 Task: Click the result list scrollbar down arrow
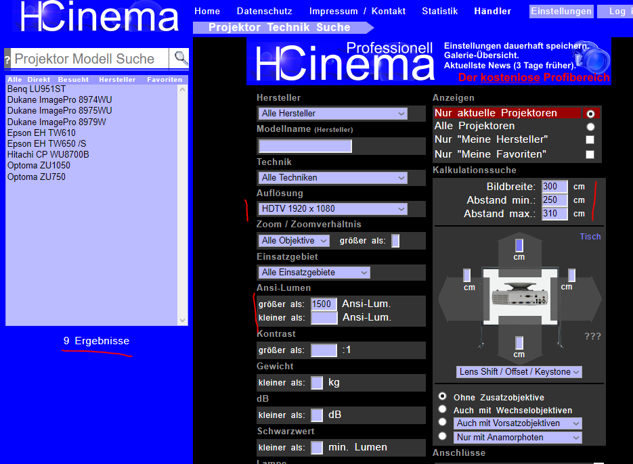[183, 321]
